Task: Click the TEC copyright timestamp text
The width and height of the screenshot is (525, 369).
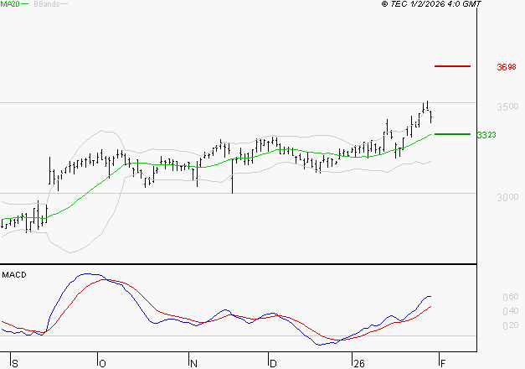Action: click(x=431, y=4)
